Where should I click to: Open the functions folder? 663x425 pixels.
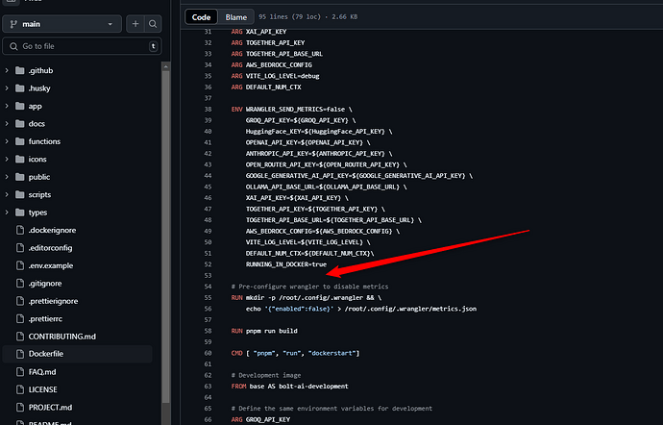[44, 141]
